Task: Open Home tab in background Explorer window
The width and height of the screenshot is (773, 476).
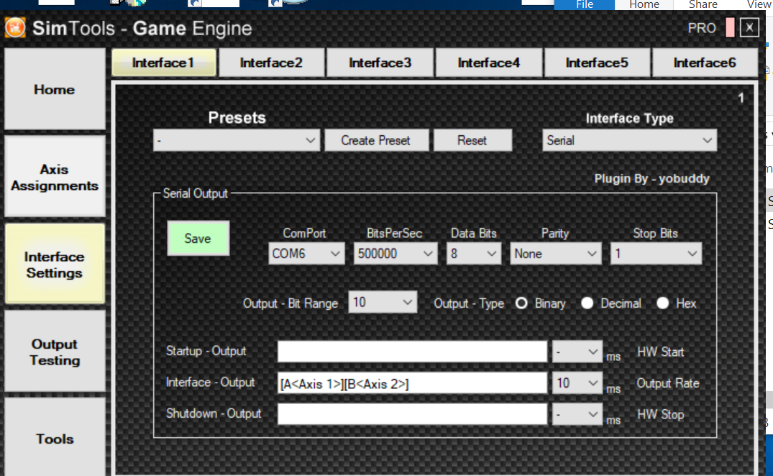Action: (x=644, y=4)
